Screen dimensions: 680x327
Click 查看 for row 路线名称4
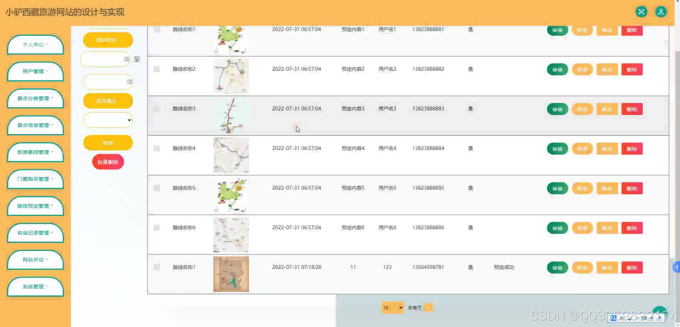582,149
